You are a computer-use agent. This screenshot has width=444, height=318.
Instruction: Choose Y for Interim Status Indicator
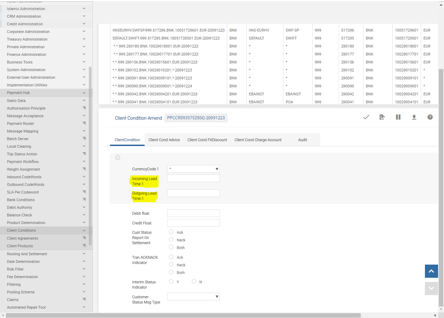click(171, 282)
